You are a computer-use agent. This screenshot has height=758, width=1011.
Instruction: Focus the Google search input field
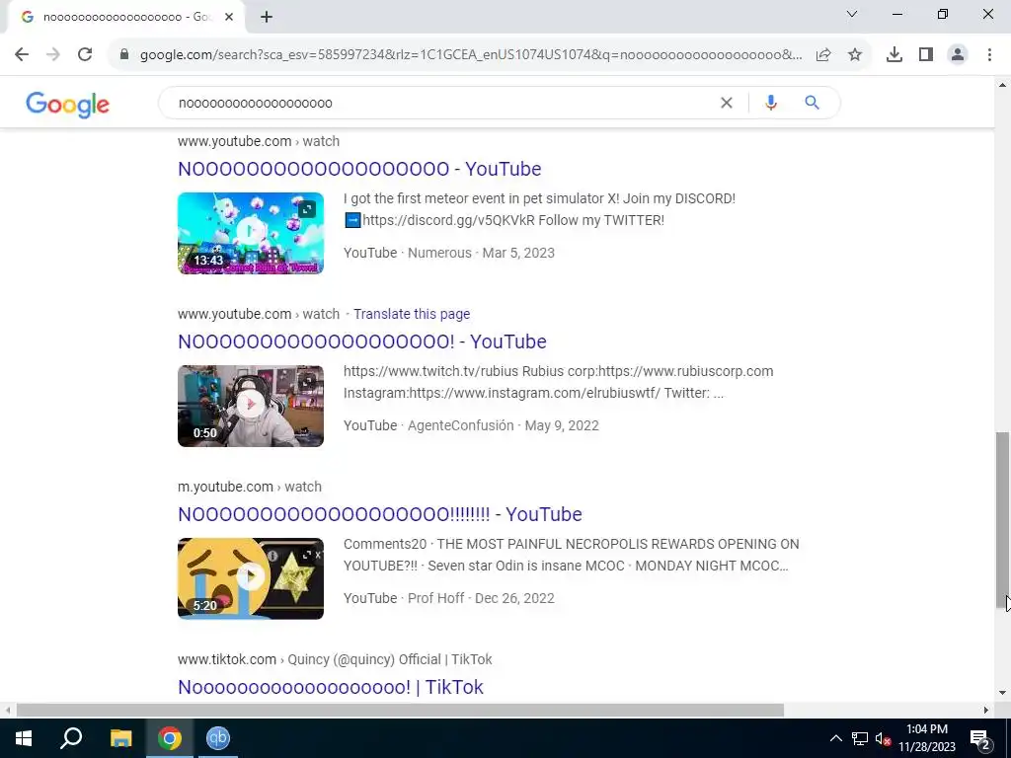point(445,103)
